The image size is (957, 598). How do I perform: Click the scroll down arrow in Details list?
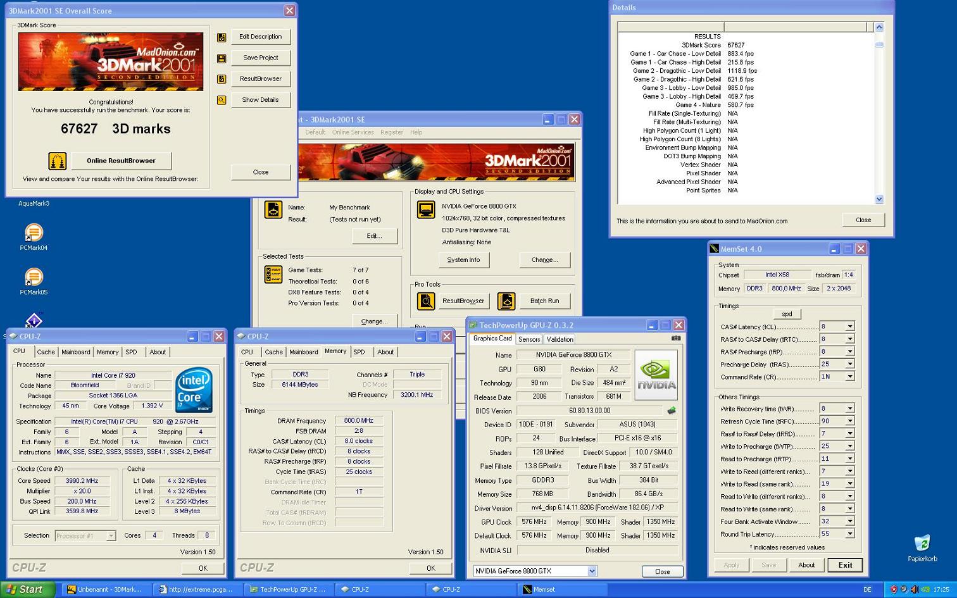(x=879, y=199)
